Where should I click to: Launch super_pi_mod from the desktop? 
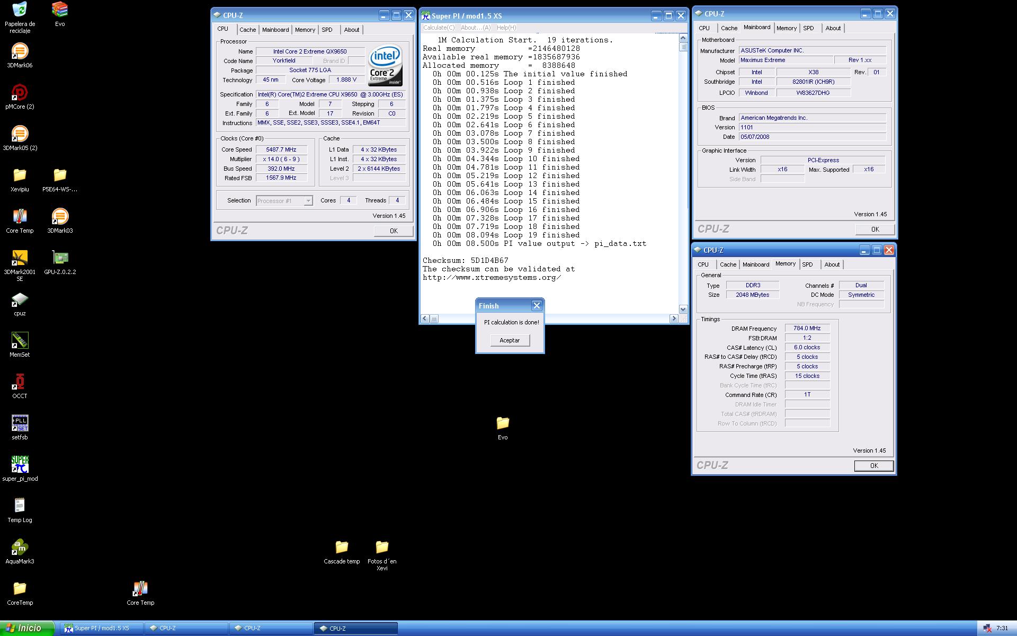pos(20,465)
